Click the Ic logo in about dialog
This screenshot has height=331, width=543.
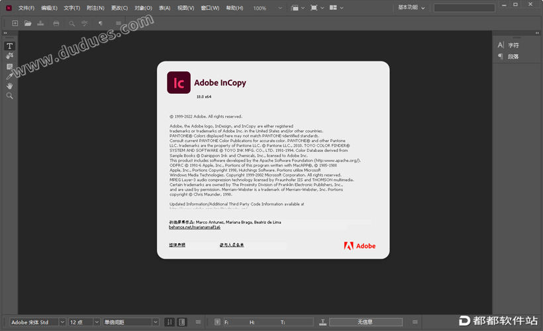click(179, 83)
